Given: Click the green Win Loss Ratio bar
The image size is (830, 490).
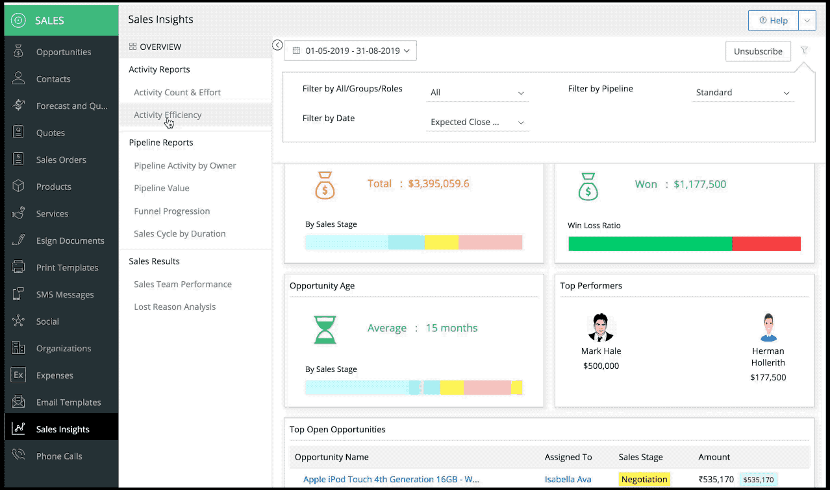Looking at the screenshot, I should tap(649, 244).
